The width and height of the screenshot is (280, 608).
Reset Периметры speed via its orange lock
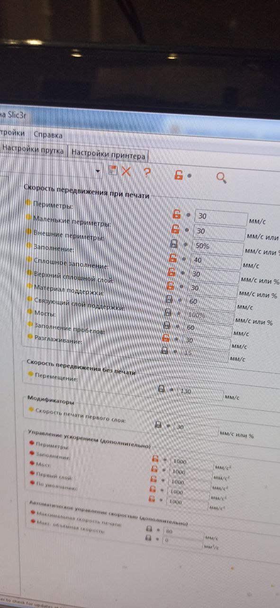point(176,214)
